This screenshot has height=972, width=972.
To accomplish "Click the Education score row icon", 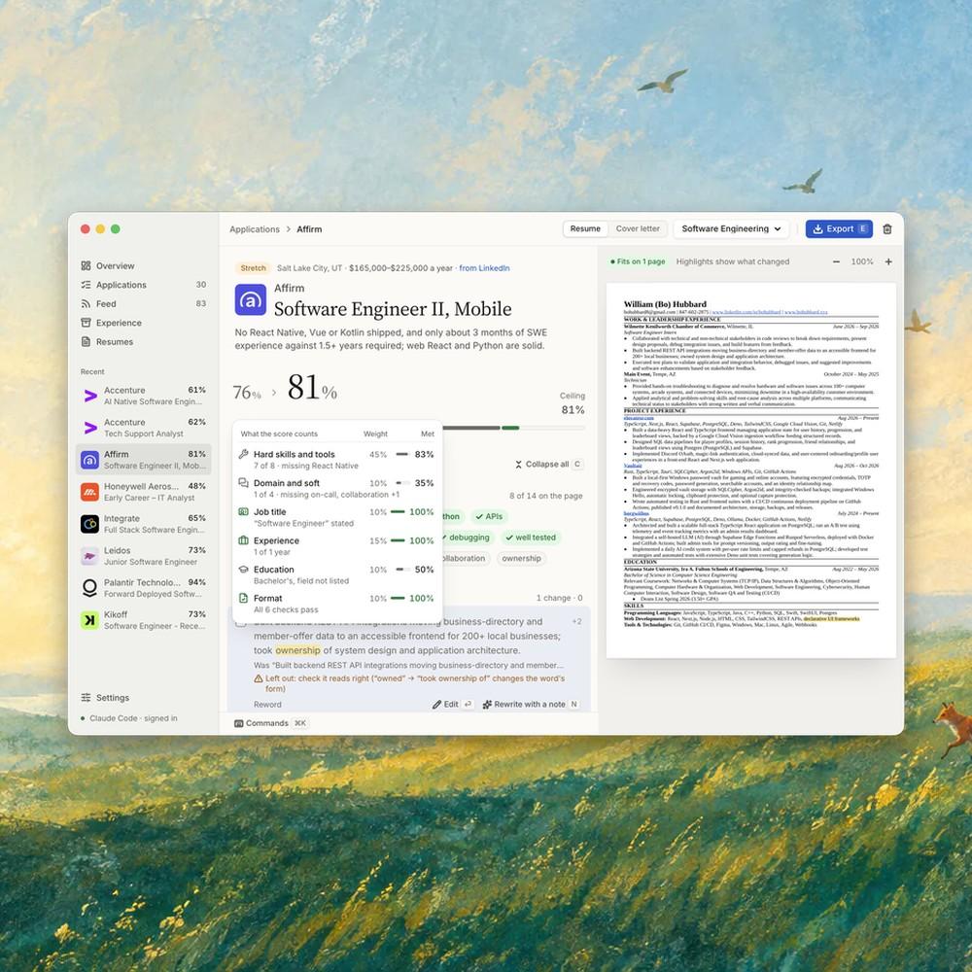I will tap(244, 569).
